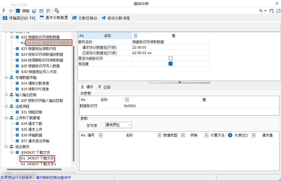The height and width of the screenshot is (181, 281).
Task: Click the 组合服务 group folder icon
Action: 11,147
